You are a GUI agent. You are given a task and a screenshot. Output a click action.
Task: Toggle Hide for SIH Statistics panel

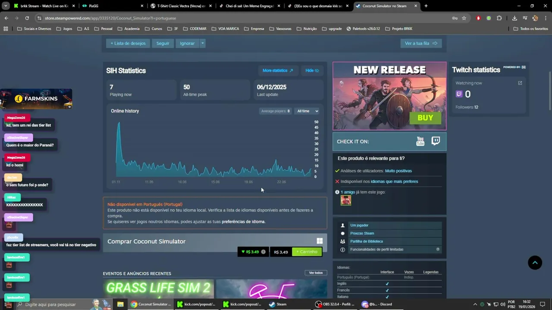pyautogui.click(x=312, y=71)
